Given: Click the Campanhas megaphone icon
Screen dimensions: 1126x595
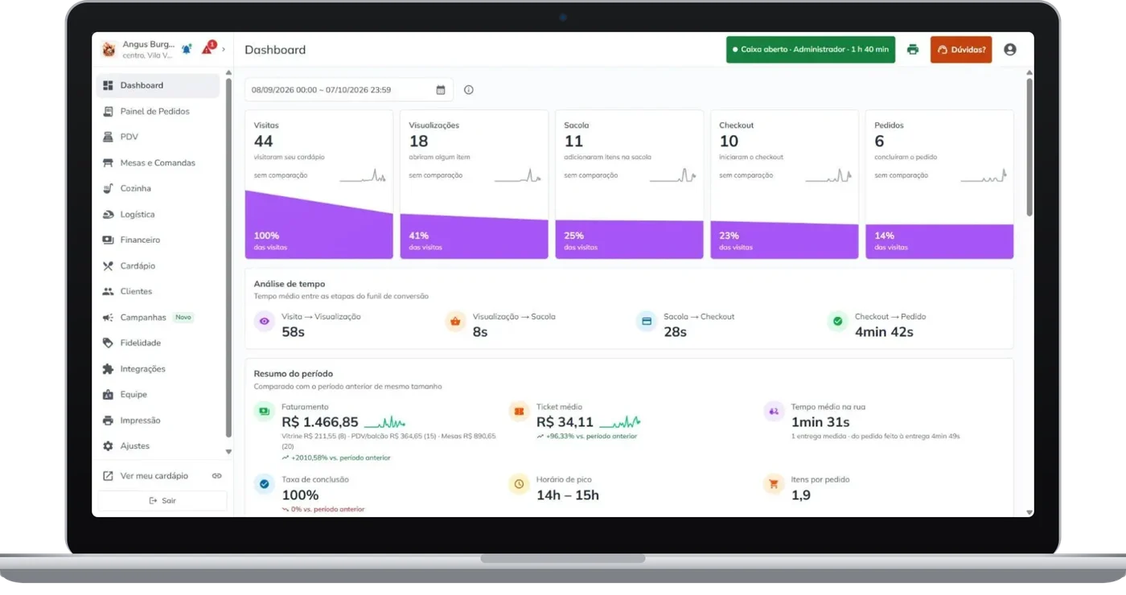Looking at the screenshot, I should [x=108, y=318].
